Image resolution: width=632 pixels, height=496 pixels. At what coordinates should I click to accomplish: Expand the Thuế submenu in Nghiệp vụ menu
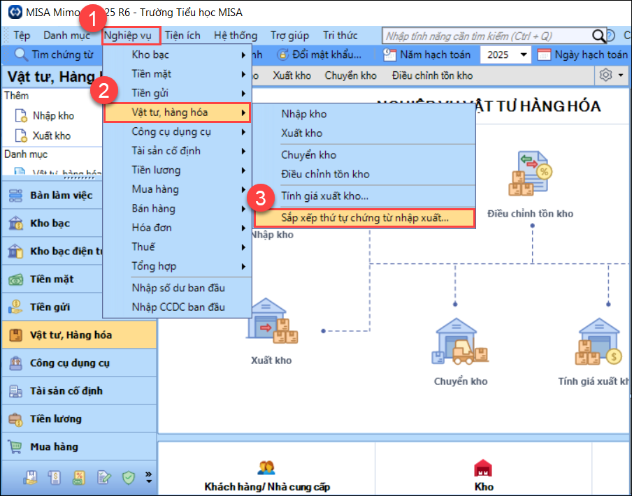pos(177,247)
